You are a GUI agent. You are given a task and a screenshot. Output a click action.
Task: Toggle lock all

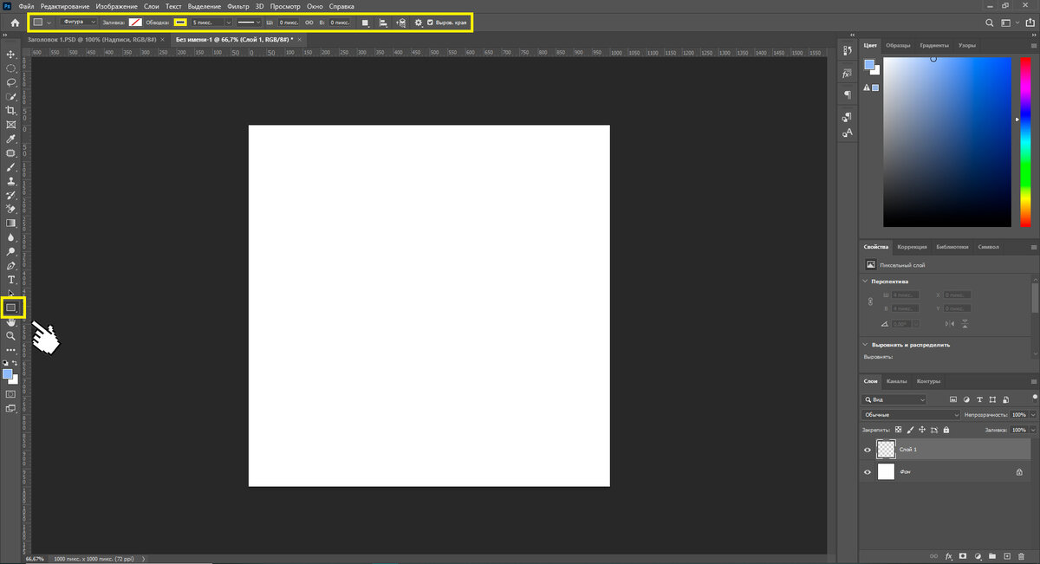pos(946,430)
